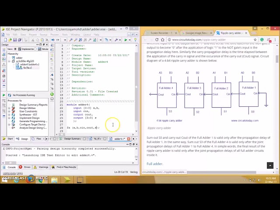Screen dimensions: 280x210
Task: Open the Start panel tab
Action: point(8,139)
